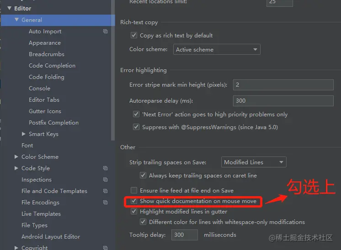This screenshot has height=250, width=341.
Task: Open Postfix Completion settings
Action: click(x=53, y=122)
